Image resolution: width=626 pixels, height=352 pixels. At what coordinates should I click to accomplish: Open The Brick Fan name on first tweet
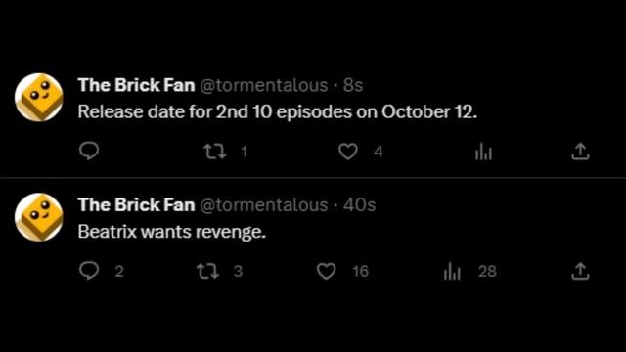point(137,85)
